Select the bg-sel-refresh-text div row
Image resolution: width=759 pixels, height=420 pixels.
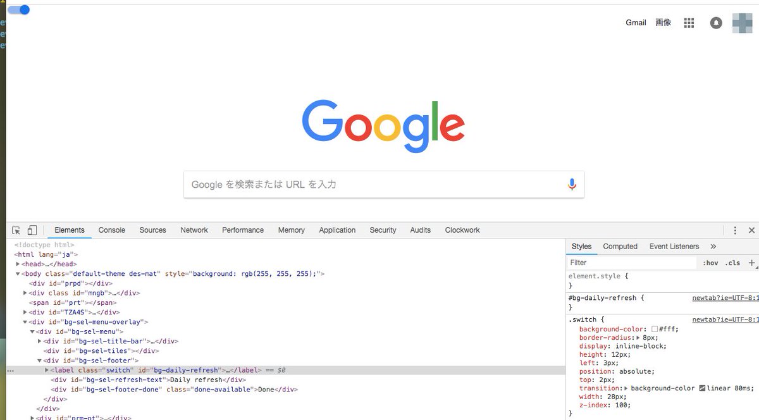click(286, 380)
